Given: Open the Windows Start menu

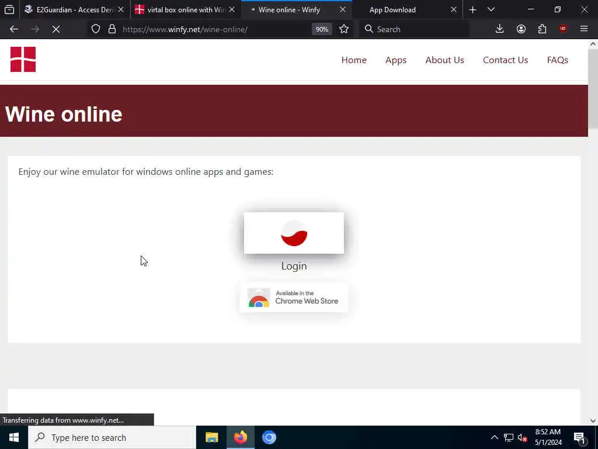Looking at the screenshot, I should (x=14, y=437).
